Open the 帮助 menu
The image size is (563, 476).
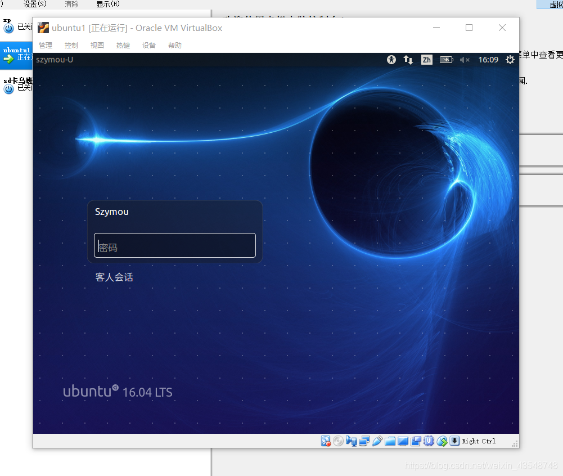(x=174, y=45)
